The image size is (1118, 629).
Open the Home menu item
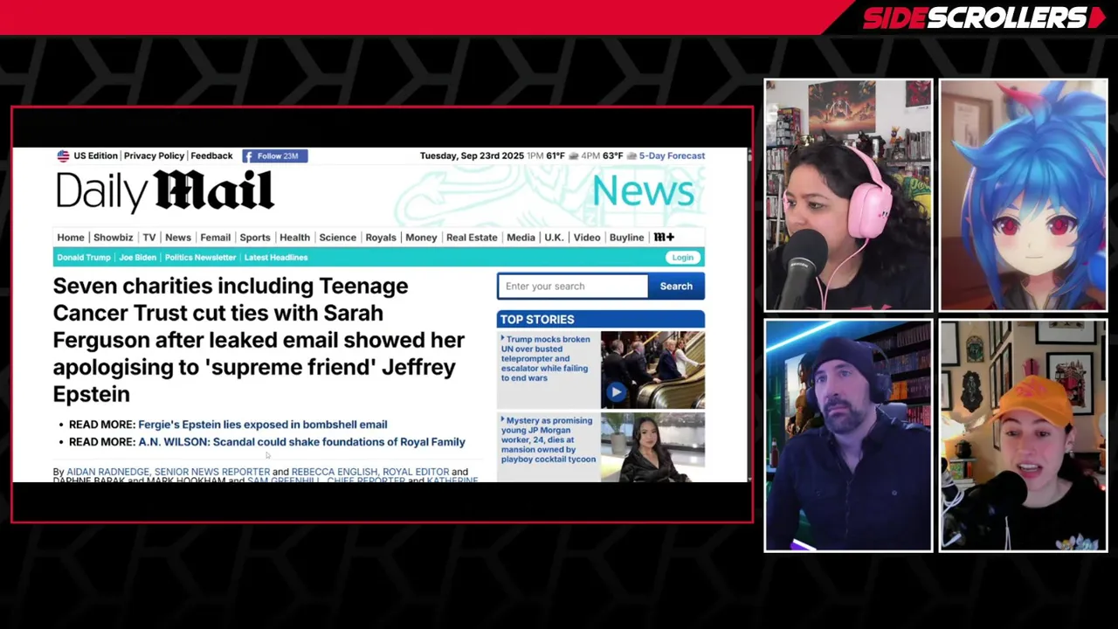point(71,238)
